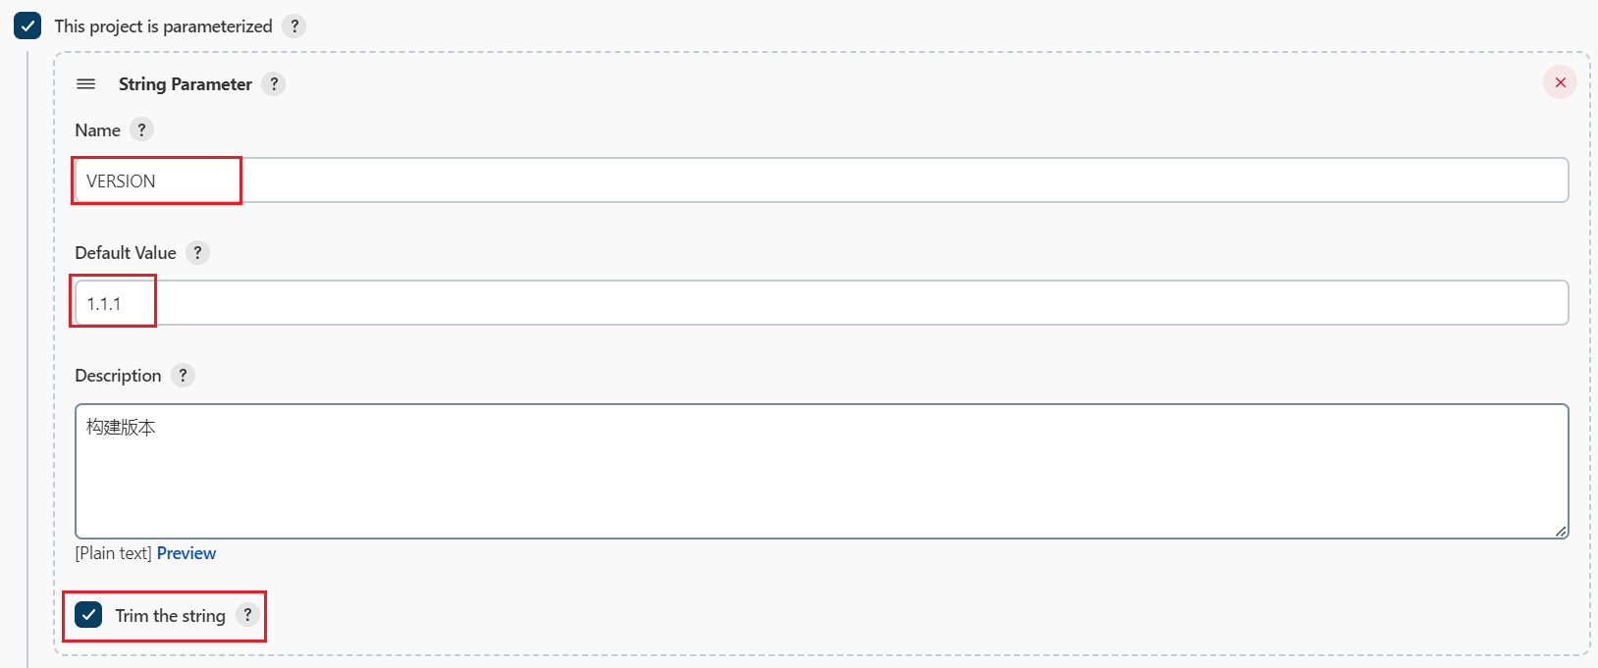
Task: Click the 'Default Value' field label
Action: 126,253
